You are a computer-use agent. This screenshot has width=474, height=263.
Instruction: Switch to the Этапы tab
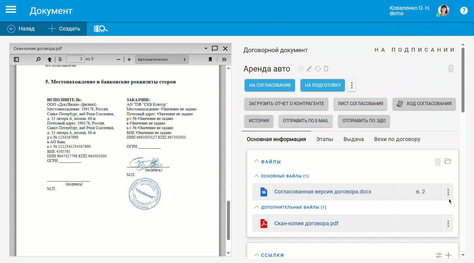[324, 139]
